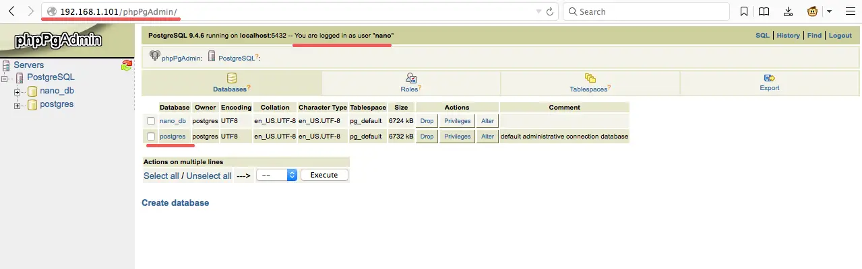Go back with the browser back arrow

(x=11, y=11)
